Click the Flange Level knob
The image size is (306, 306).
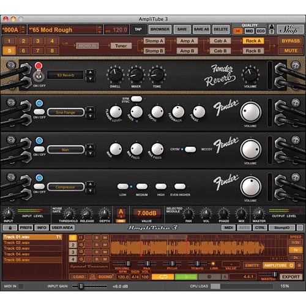tap(116, 112)
